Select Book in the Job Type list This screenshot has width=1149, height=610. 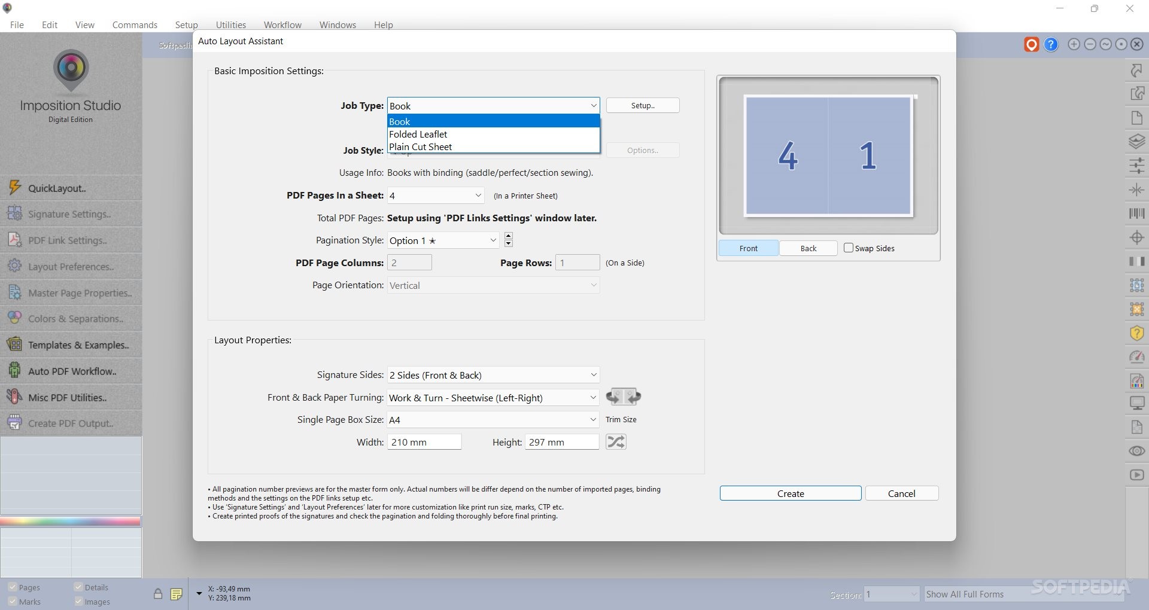tap(494, 121)
